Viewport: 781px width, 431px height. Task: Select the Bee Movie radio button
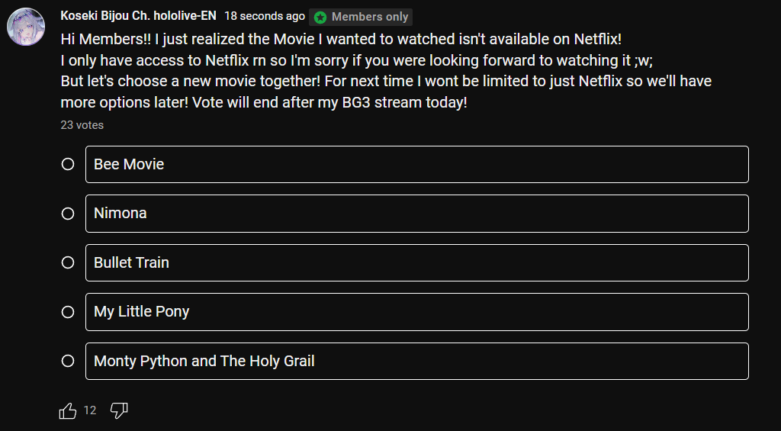[x=68, y=165]
